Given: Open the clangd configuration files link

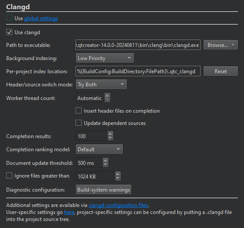Looking at the screenshot, I should [118, 205].
